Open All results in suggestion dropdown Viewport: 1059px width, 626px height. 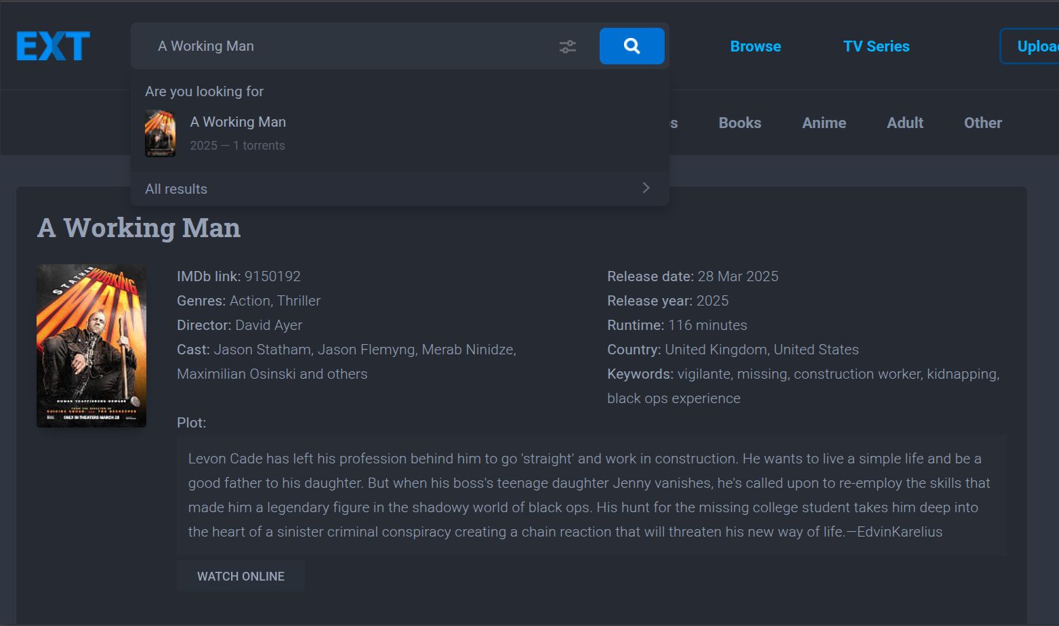(400, 188)
